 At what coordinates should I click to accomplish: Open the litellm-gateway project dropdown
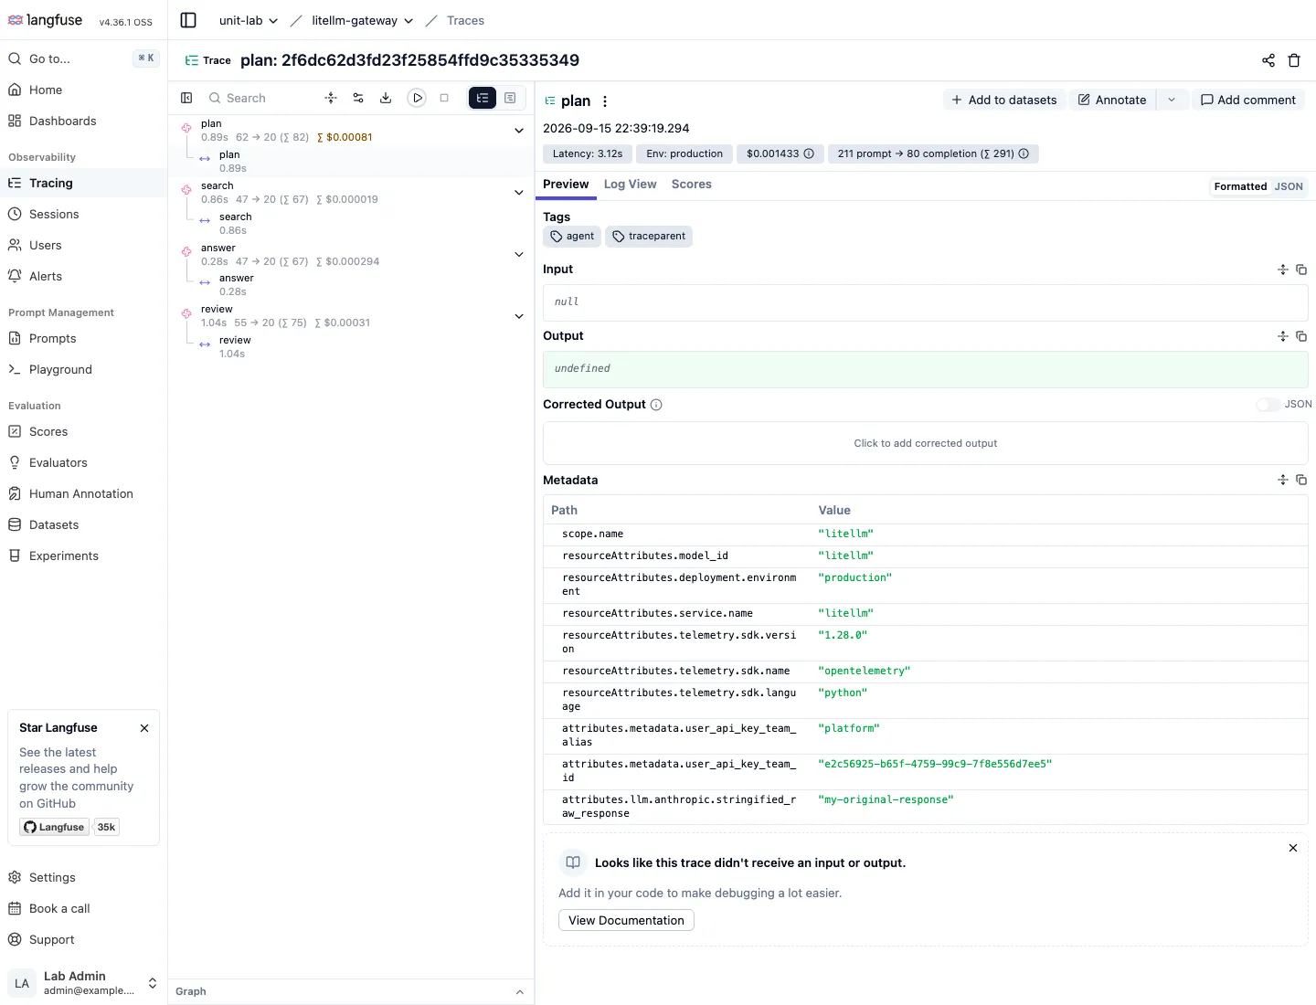tap(362, 20)
